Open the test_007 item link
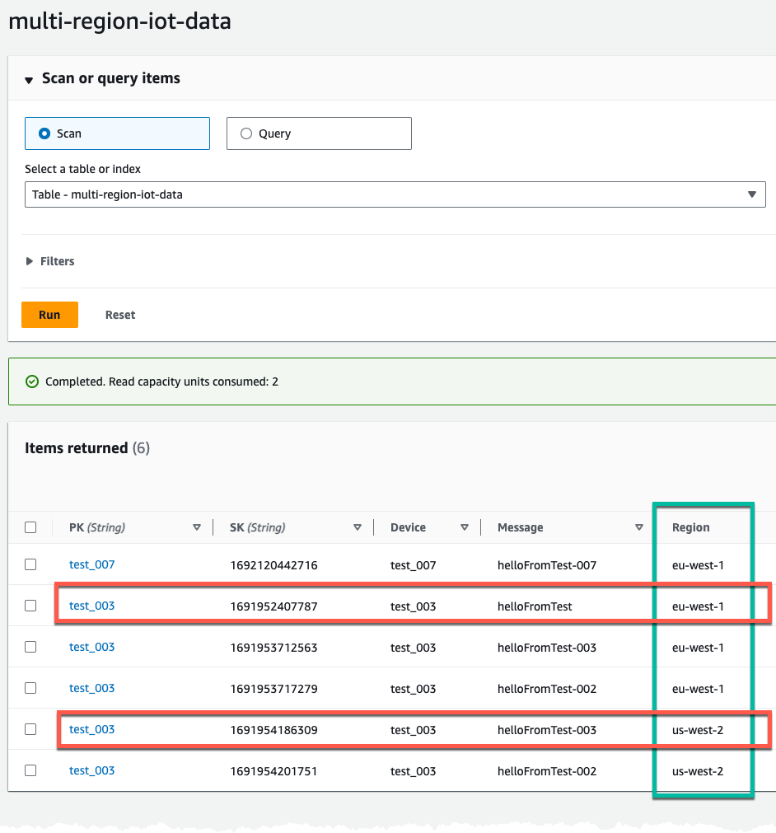This screenshot has height=833, width=776. pos(92,564)
